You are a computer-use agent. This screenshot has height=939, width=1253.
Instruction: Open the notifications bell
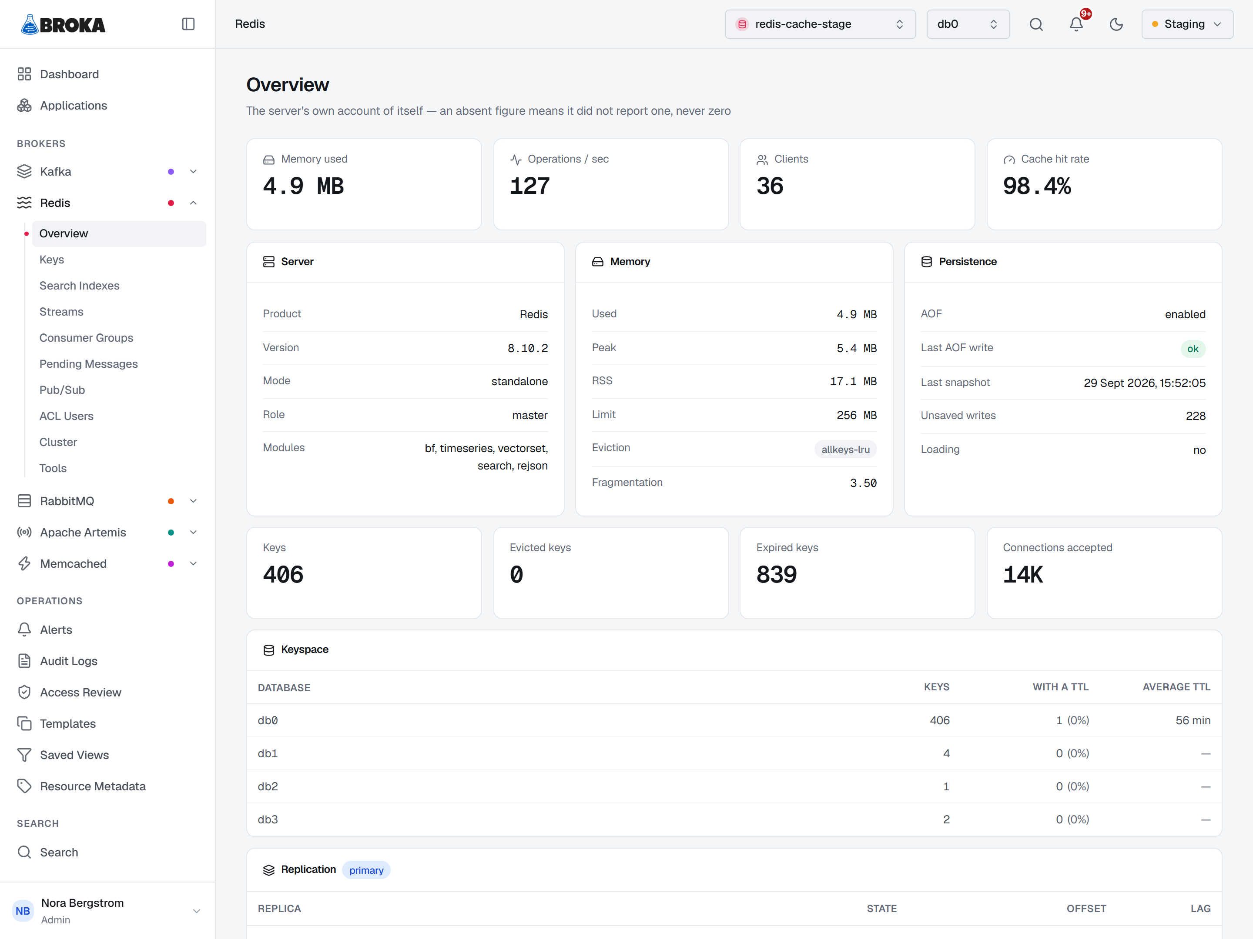[1075, 24]
